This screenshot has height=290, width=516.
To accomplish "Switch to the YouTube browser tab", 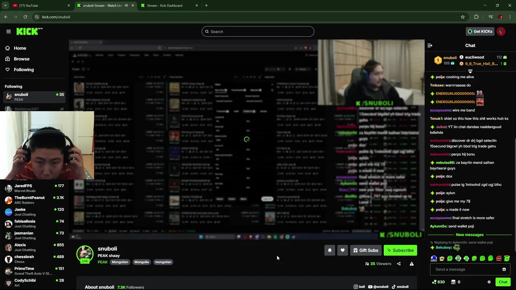I will click(x=40, y=6).
